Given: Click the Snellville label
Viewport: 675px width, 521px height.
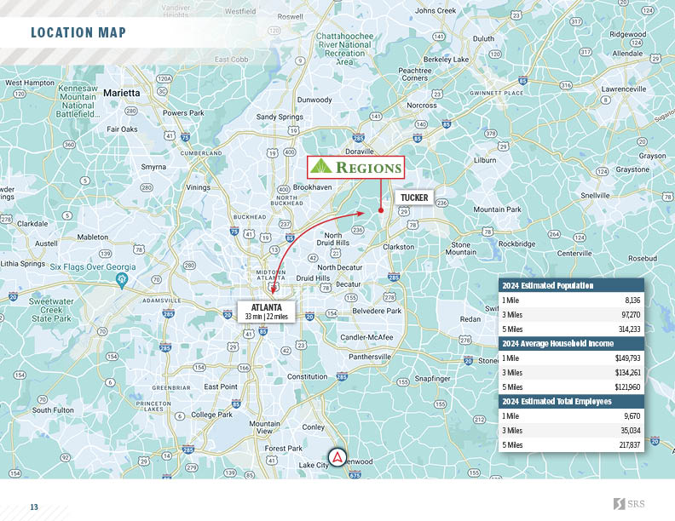Looking at the screenshot, I should (595, 195).
